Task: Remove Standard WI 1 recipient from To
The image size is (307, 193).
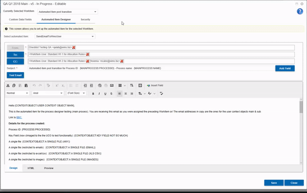Action: [87, 54]
